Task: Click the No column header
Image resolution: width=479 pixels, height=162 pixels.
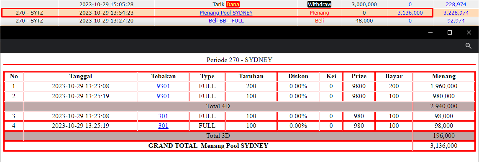Action: [x=14, y=76]
